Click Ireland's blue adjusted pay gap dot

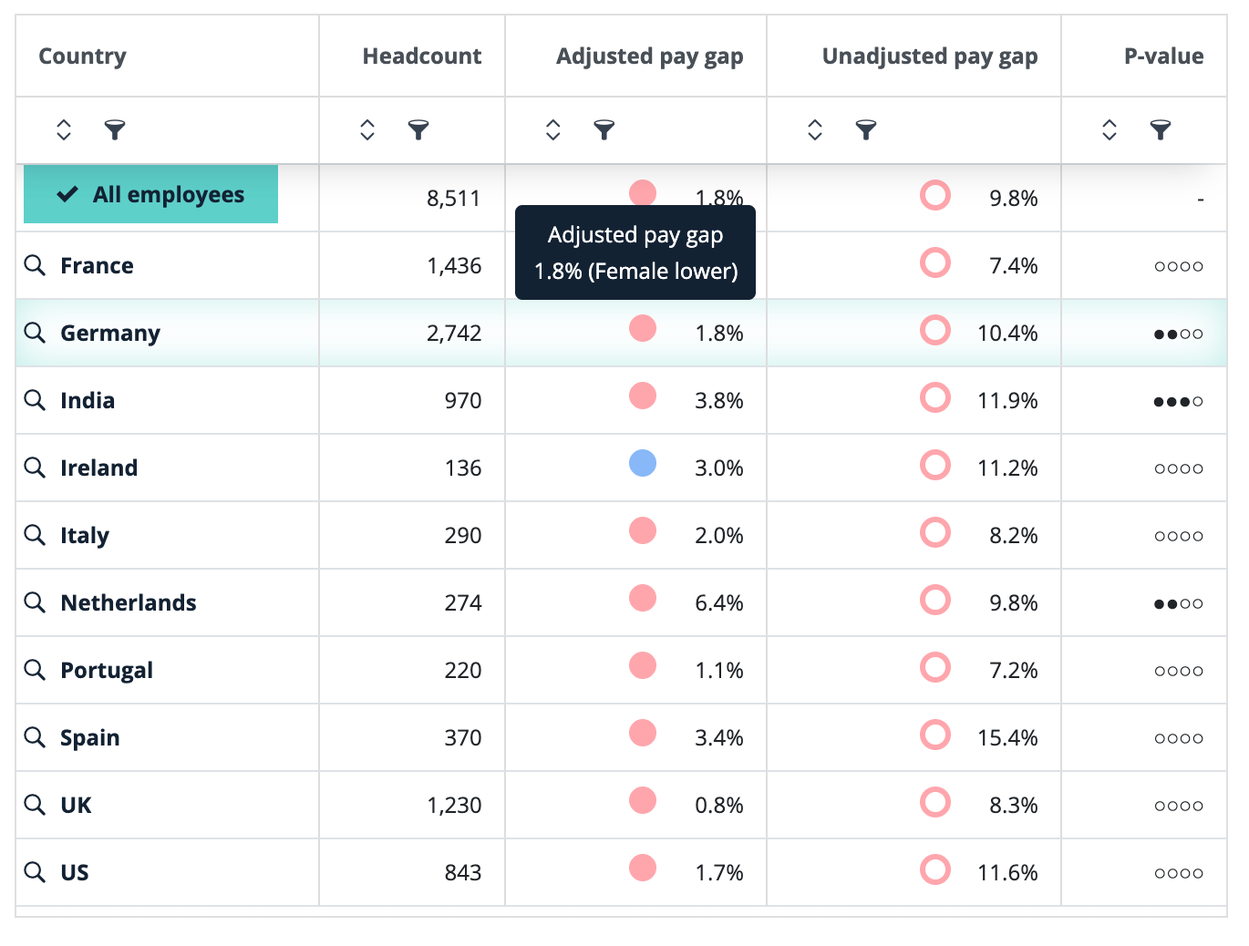click(643, 464)
